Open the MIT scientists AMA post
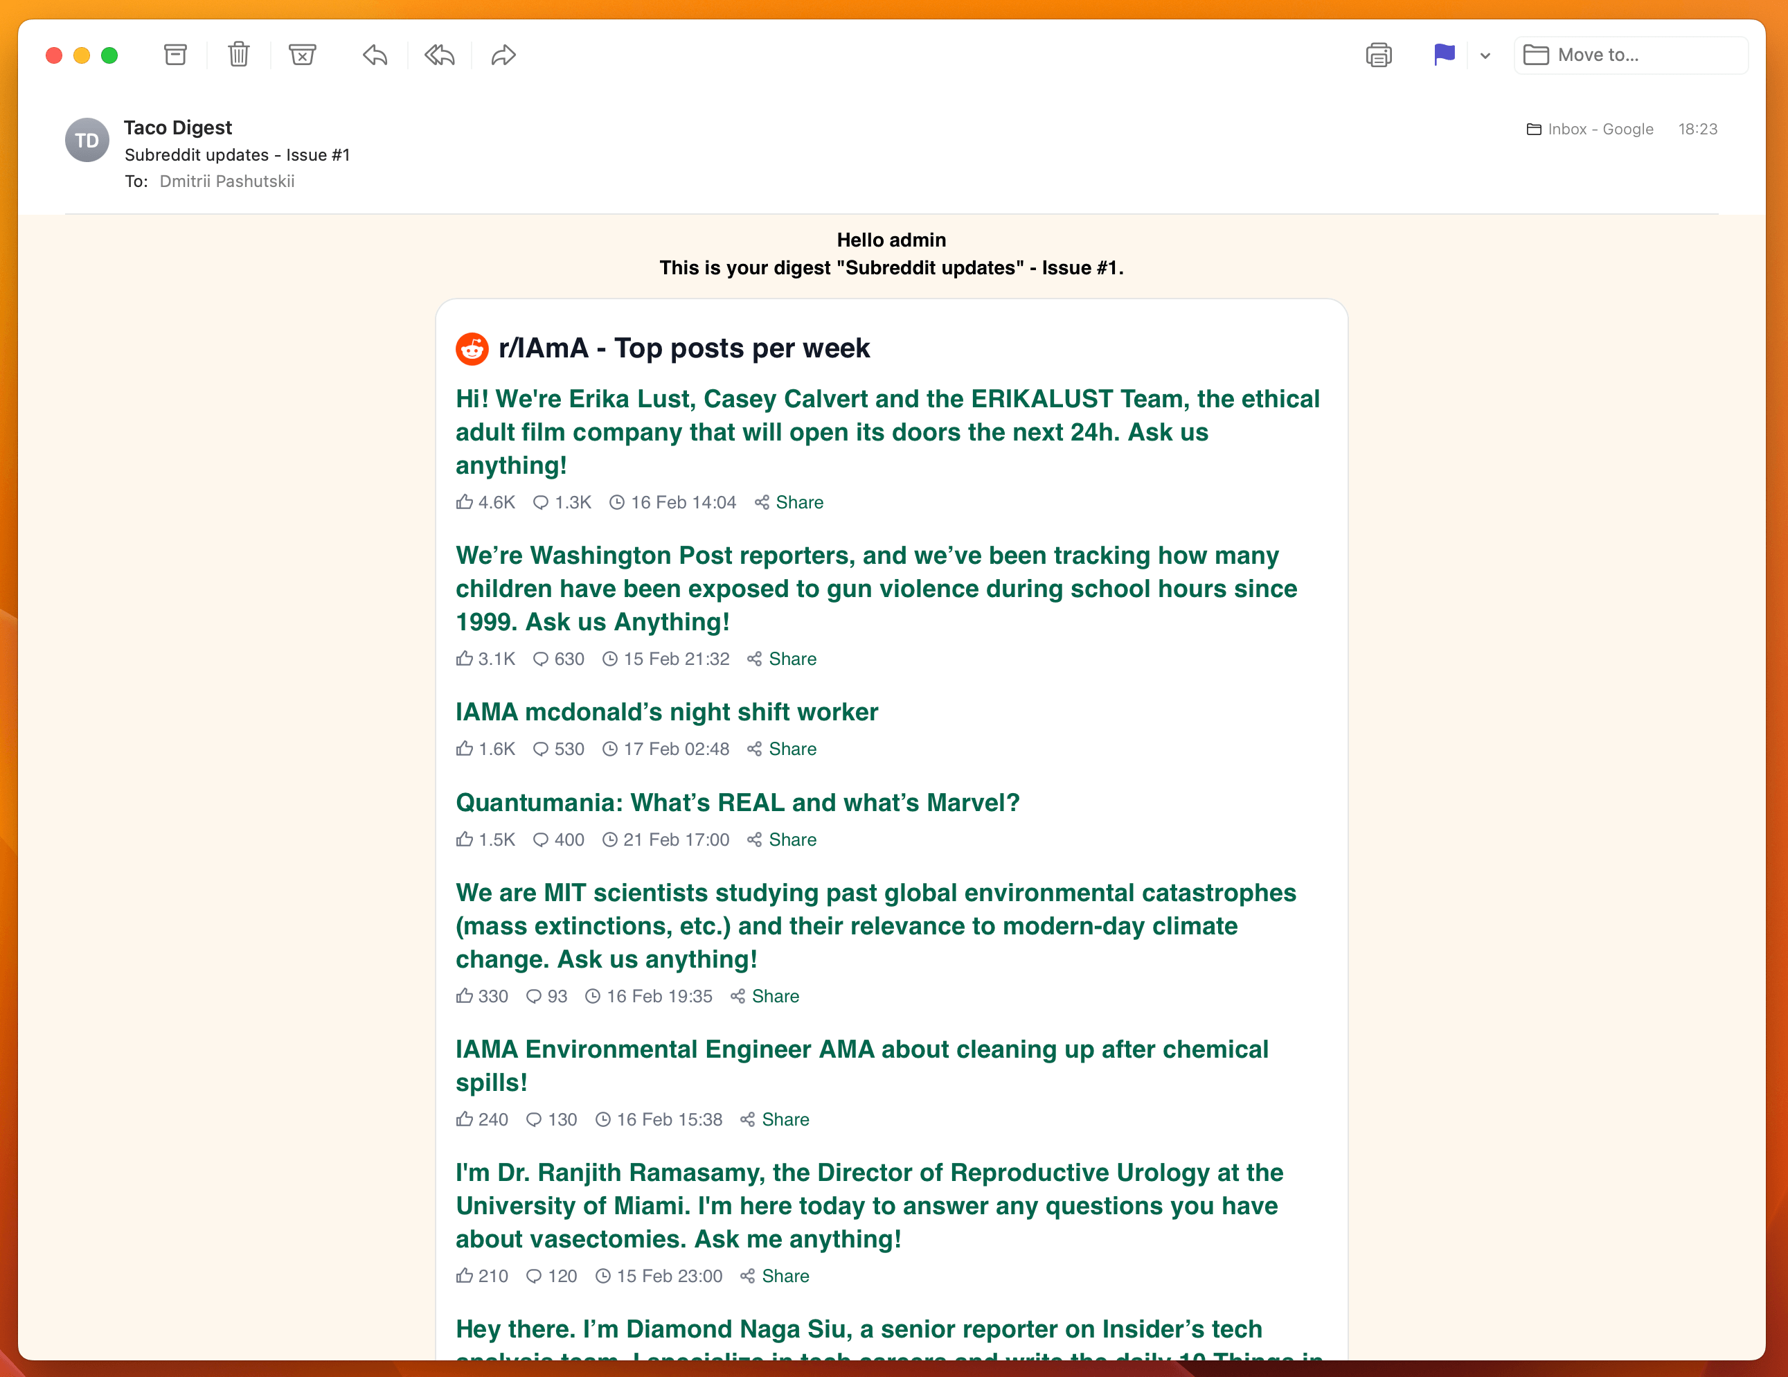The height and width of the screenshot is (1377, 1788). click(876, 926)
